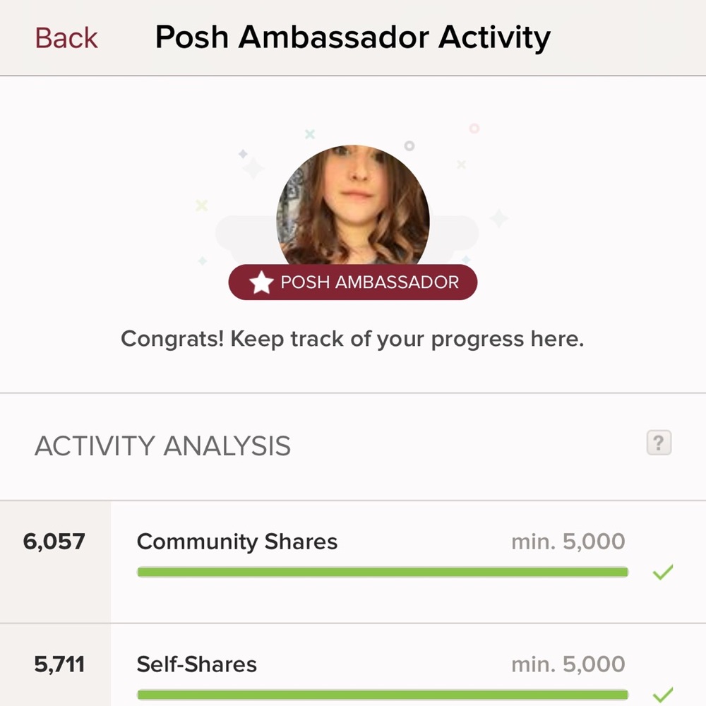Click the Posh Ambassador Activity title

click(x=353, y=37)
